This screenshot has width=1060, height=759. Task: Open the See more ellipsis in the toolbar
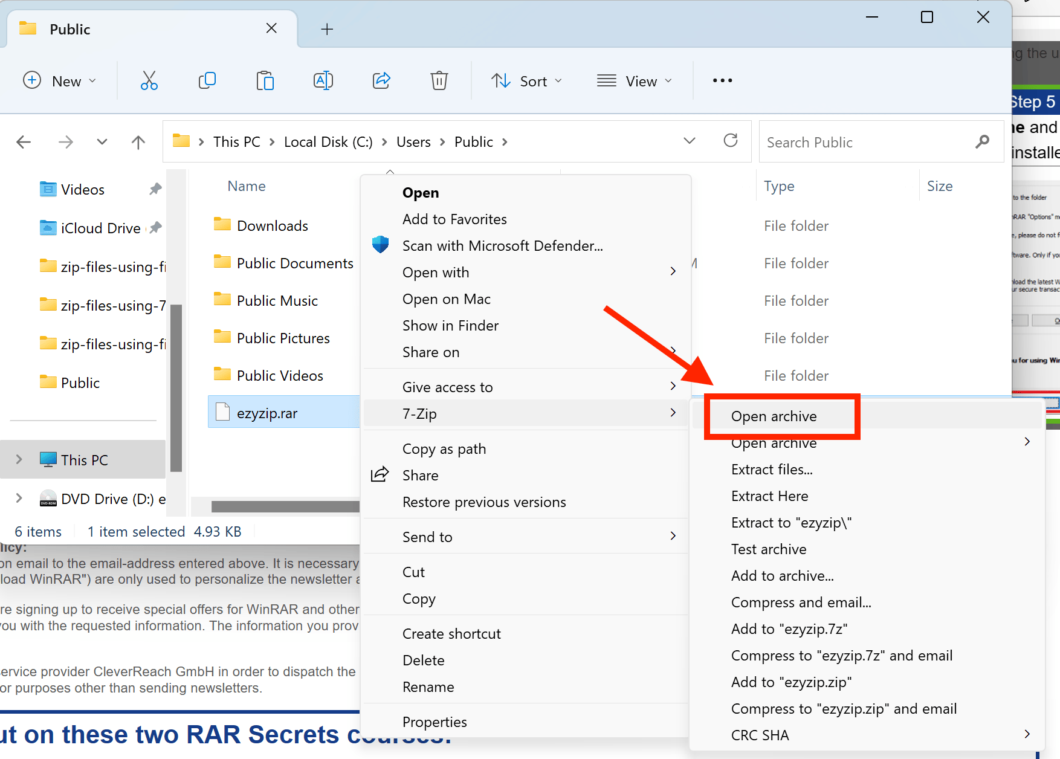click(x=722, y=80)
